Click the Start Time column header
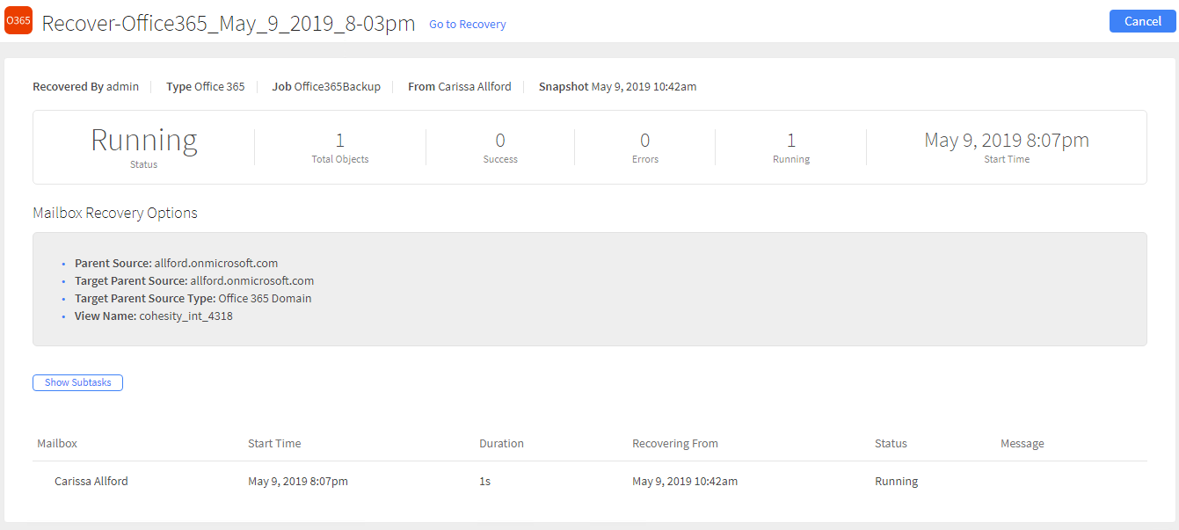This screenshot has width=1179, height=530. tap(274, 444)
